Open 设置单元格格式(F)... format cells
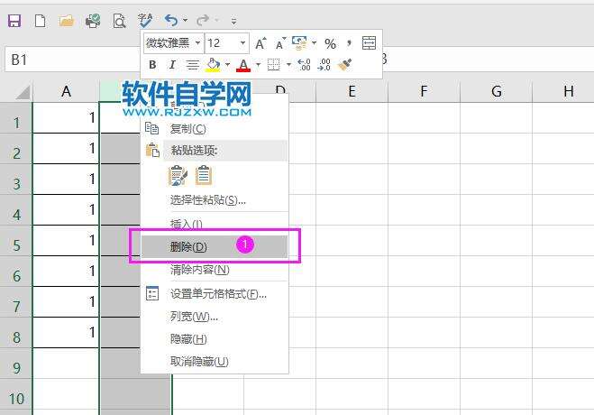The width and height of the screenshot is (594, 415). (215, 294)
